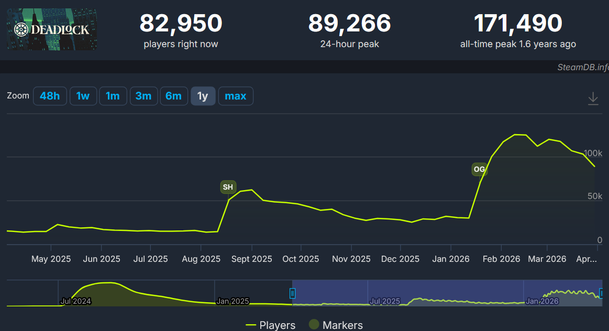Switch zoom to max range
The height and width of the screenshot is (331, 609).
[236, 96]
